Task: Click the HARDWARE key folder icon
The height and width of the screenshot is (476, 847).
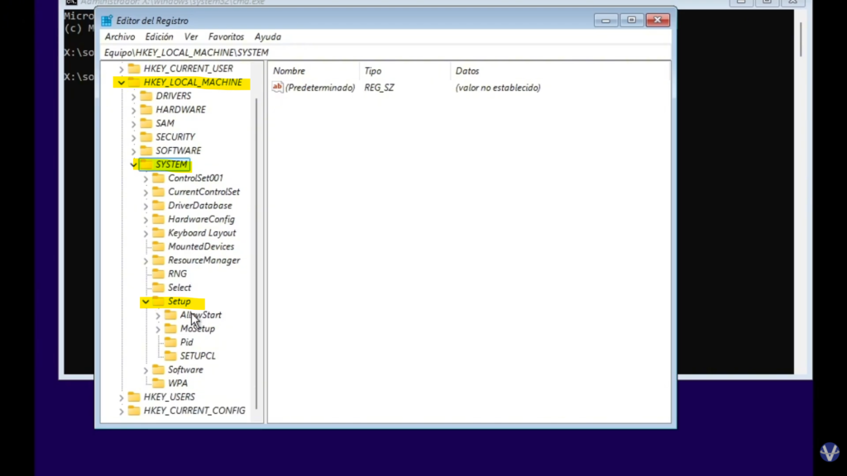Action: tap(146, 110)
